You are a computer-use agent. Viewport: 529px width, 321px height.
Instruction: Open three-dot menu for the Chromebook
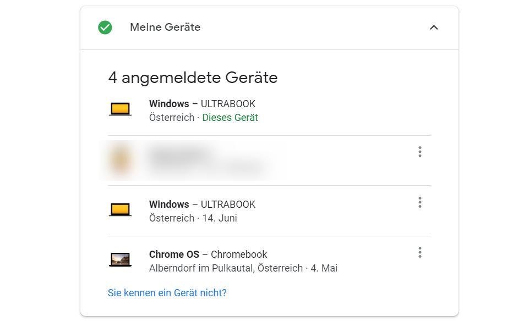point(420,252)
